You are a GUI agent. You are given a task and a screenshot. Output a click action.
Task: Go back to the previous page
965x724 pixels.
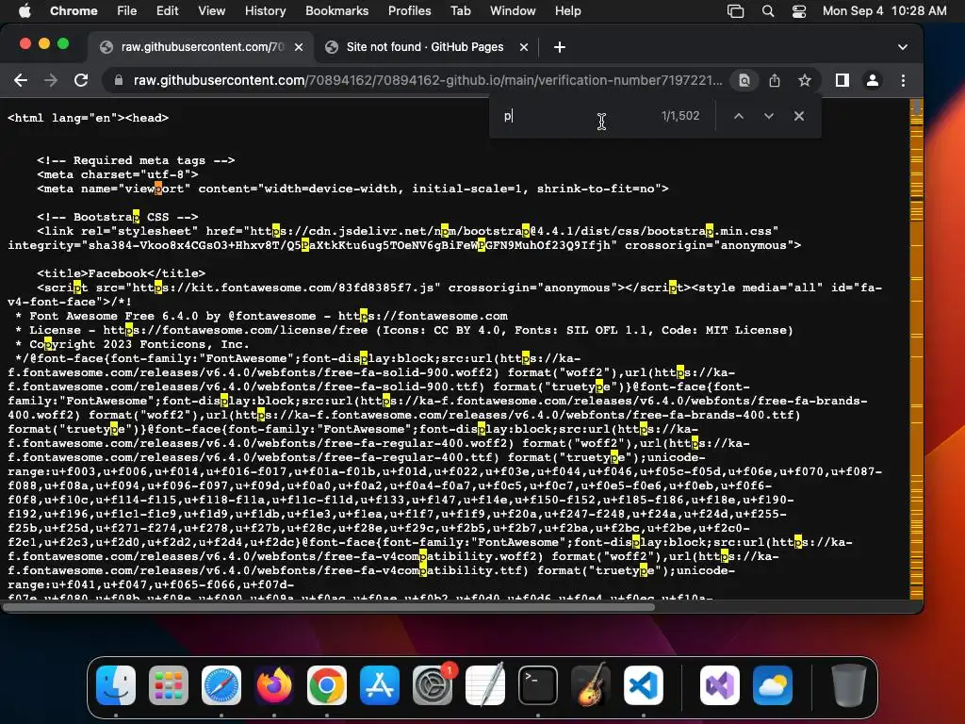pyautogui.click(x=21, y=80)
